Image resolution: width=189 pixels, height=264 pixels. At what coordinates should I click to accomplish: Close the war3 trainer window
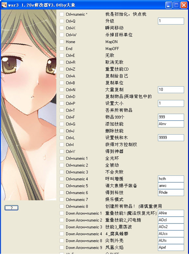(184, 5)
